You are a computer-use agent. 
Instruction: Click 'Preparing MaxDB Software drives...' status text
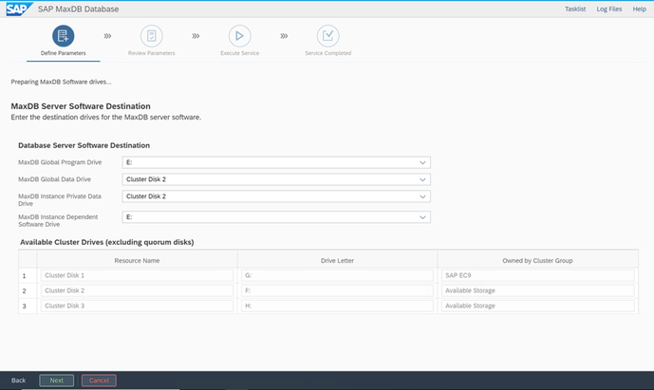(61, 82)
